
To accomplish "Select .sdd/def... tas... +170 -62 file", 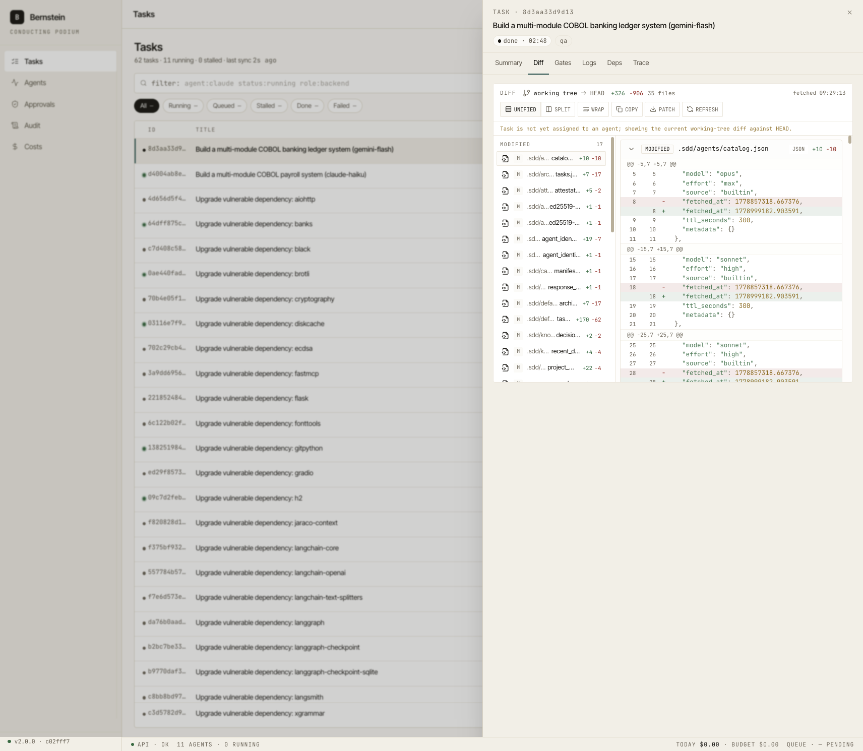I will 551,320.
